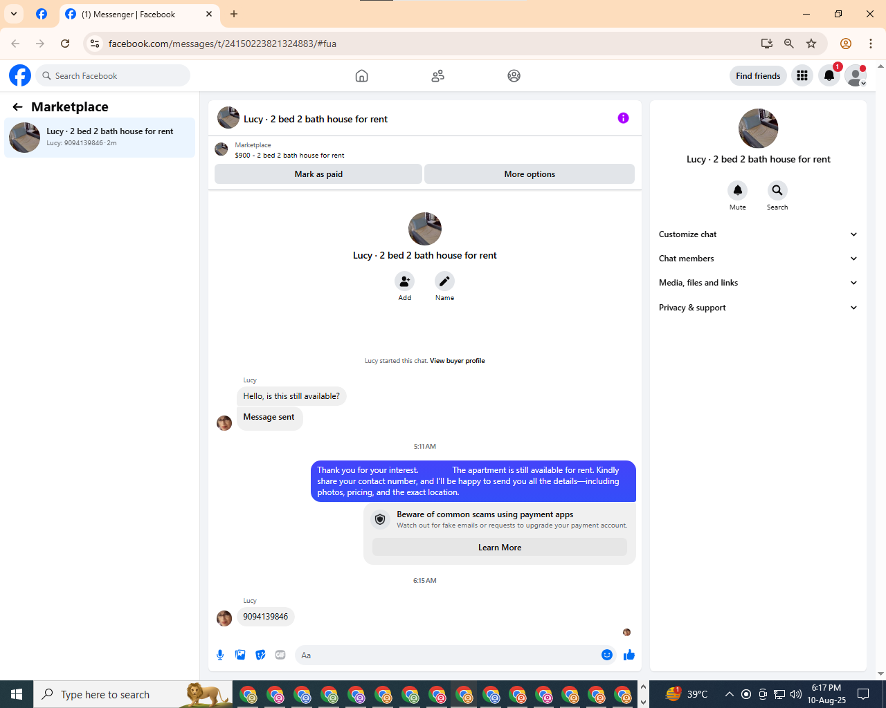
Task: Open the Facebook logo home link
Action: point(20,75)
